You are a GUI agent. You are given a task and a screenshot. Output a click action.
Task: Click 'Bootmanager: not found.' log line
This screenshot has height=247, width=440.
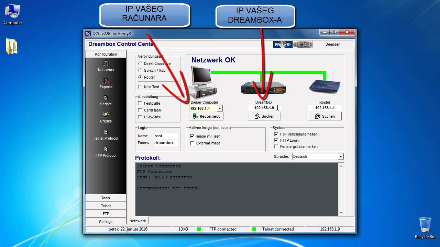(x=168, y=188)
